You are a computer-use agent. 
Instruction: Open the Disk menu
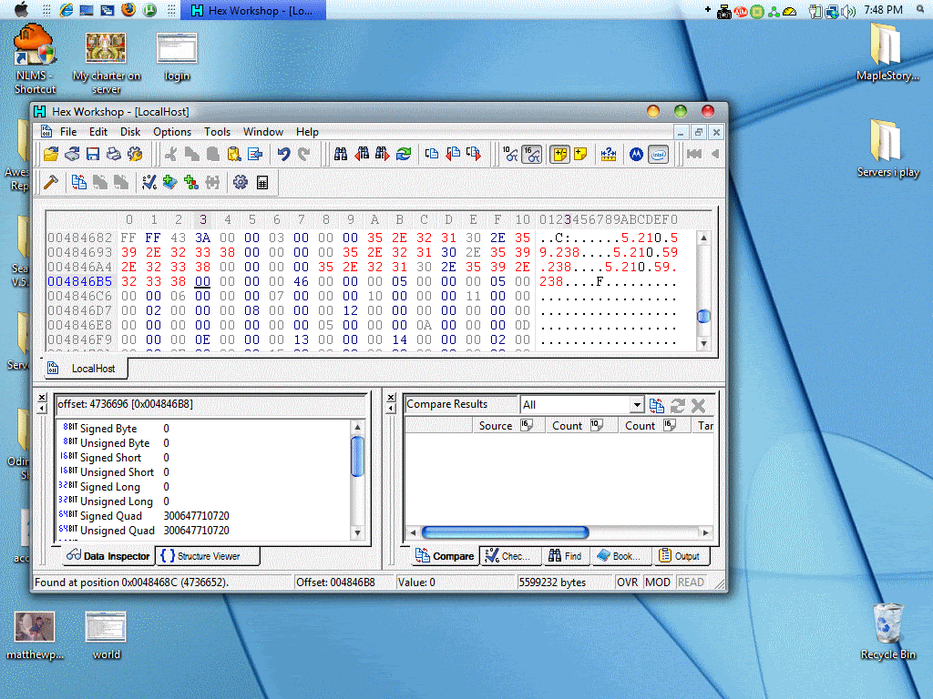click(130, 132)
